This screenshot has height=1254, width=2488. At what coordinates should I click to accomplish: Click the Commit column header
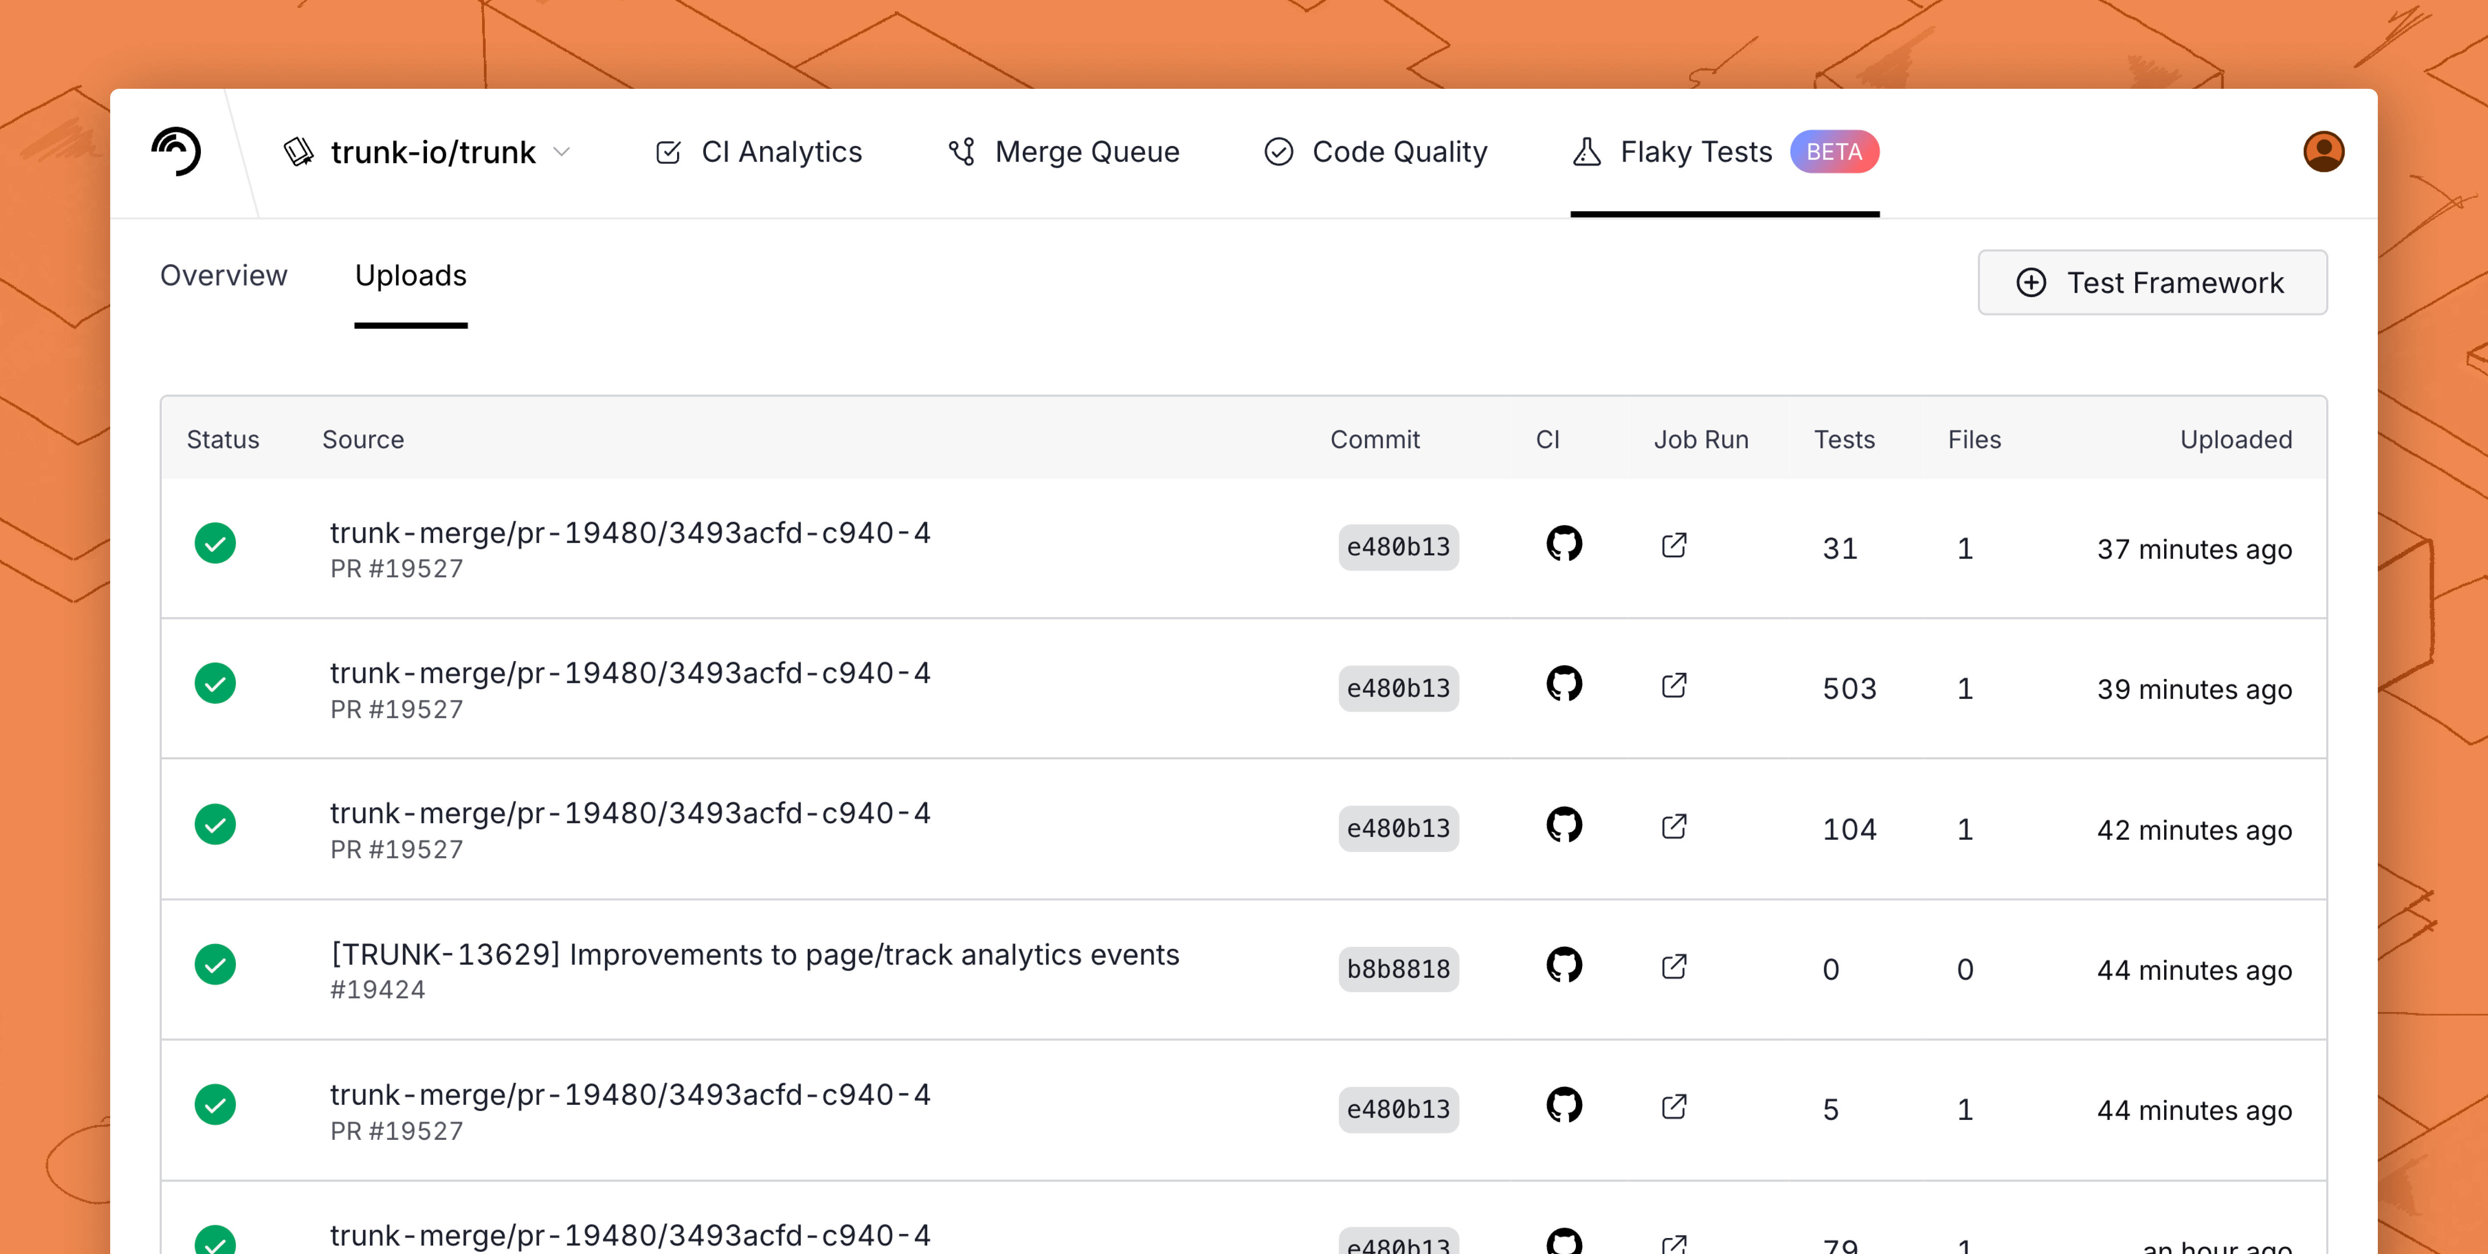[x=1376, y=439]
